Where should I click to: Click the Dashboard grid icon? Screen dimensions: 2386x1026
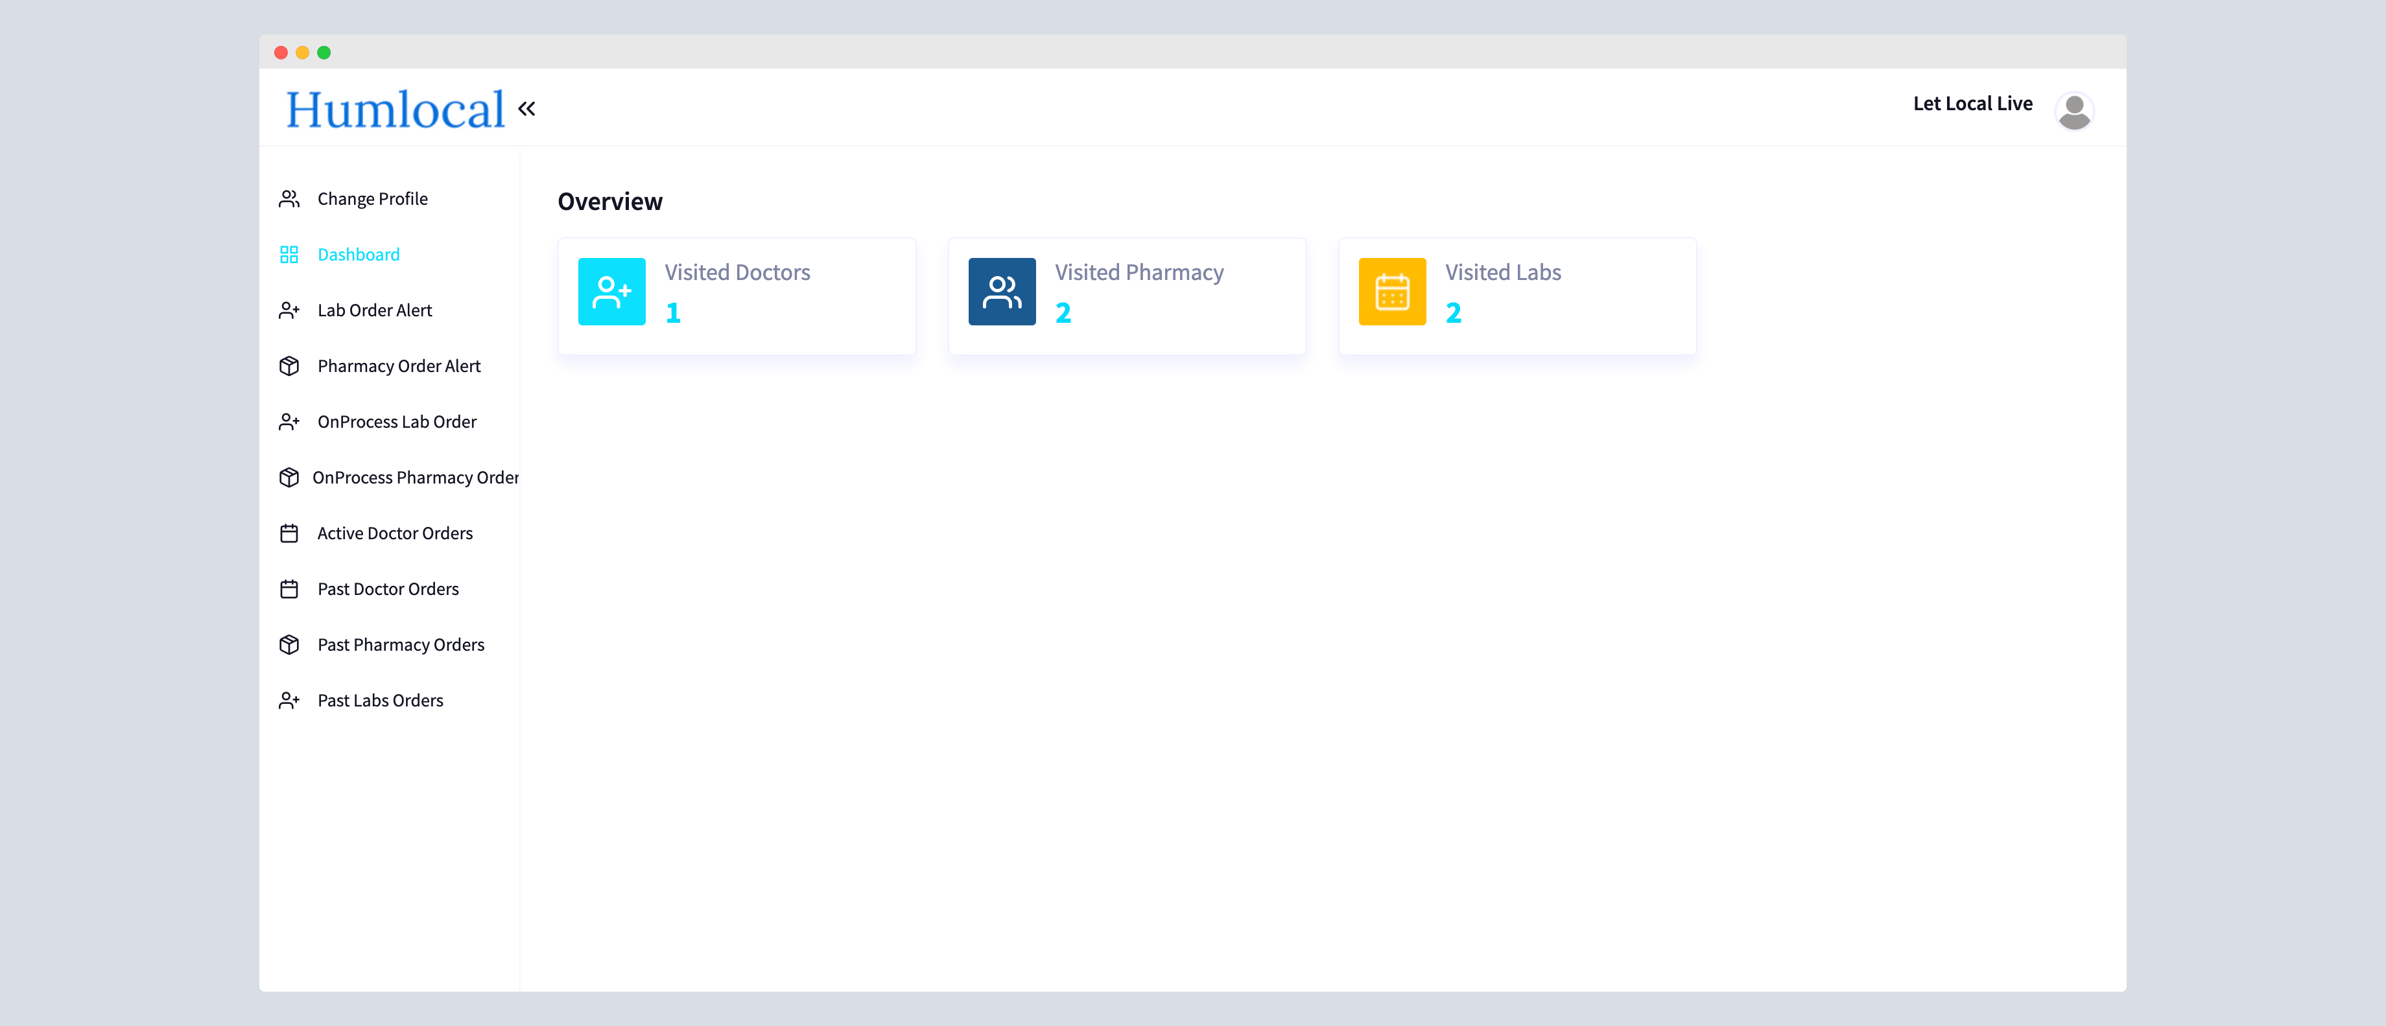coord(289,255)
